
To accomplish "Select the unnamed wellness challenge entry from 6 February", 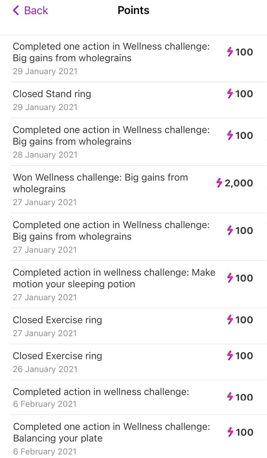I will [101, 392].
